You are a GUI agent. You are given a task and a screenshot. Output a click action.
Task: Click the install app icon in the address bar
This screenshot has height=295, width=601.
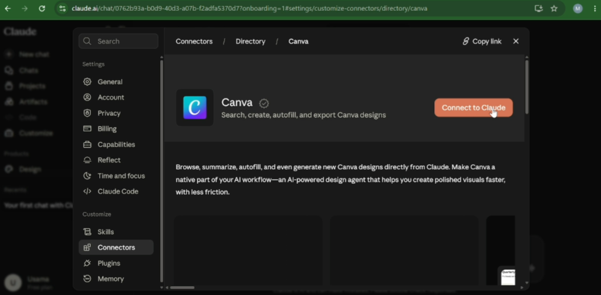tap(539, 8)
